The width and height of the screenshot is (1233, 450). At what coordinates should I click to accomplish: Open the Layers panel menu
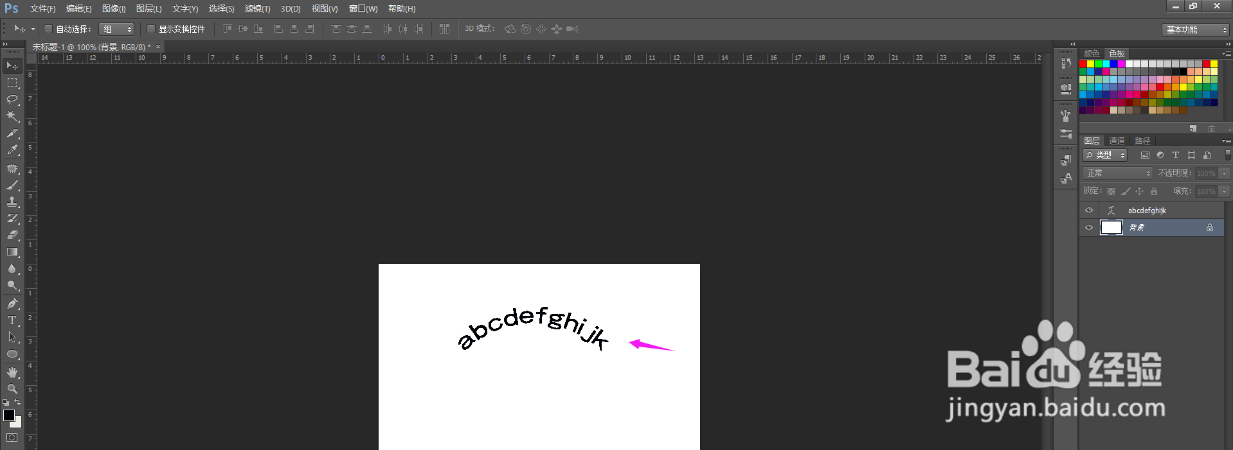coord(1226,141)
